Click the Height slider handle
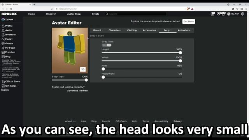The image size is (249, 140). point(180,53)
